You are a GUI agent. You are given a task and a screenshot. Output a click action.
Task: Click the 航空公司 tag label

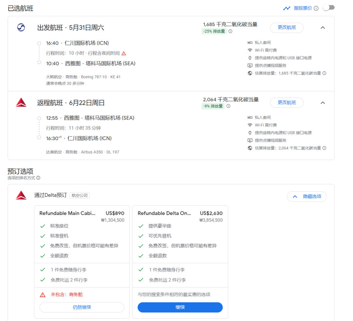point(79,196)
